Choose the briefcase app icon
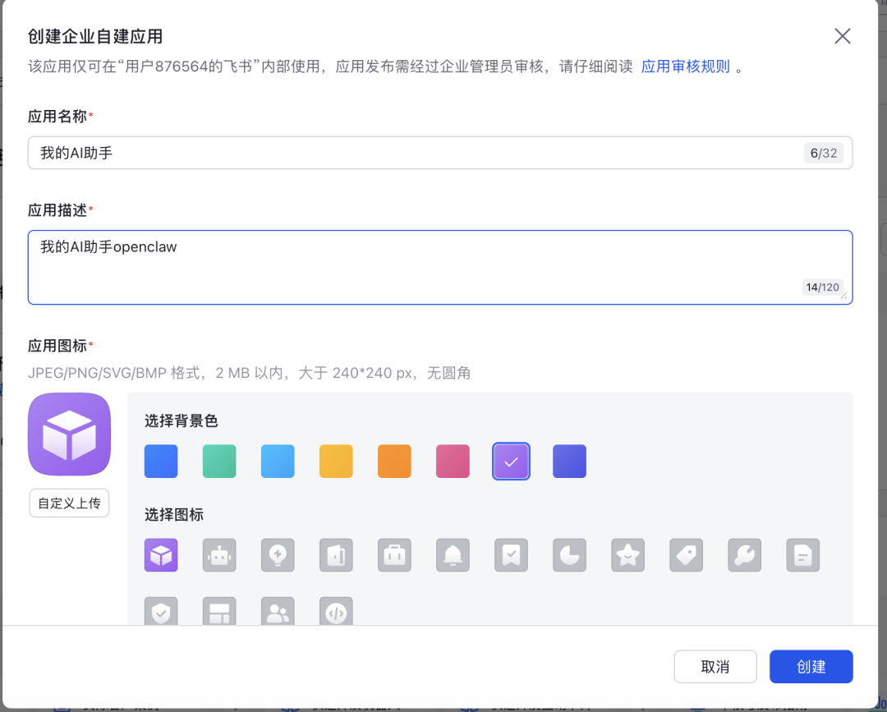The width and height of the screenshot is (887, 712). click(394, 555)
